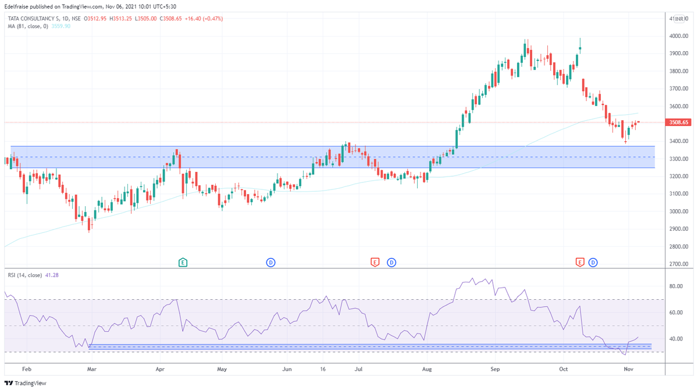
Task: Select the blue support zone rectangle on price chart
Action: point(333,157)
